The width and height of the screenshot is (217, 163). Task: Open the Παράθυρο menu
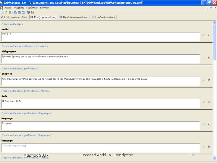point(32,8)
